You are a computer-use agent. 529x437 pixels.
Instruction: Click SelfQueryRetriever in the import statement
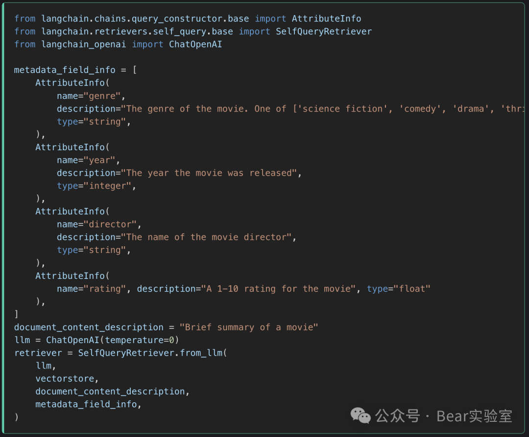(x=324, y=31)
